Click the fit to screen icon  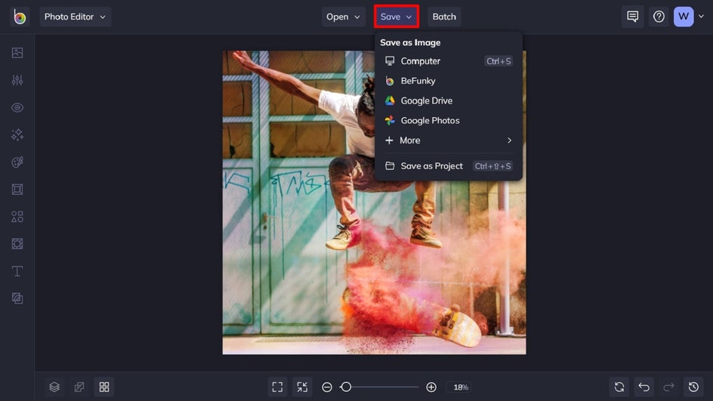(277, 387)
